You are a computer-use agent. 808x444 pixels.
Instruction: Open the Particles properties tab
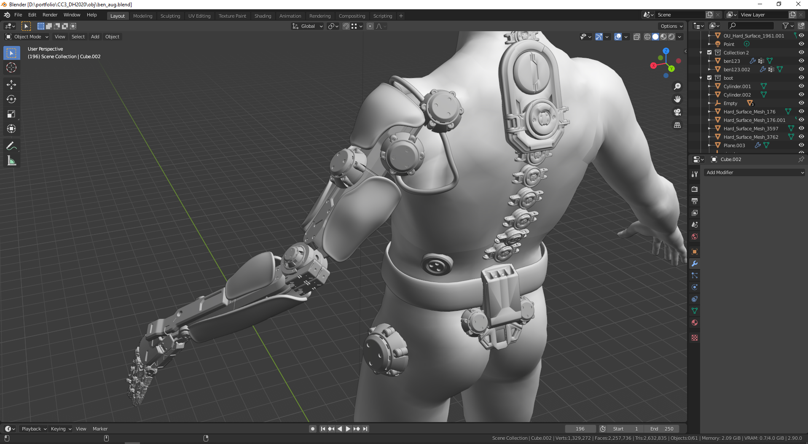(x=695, y=275)
